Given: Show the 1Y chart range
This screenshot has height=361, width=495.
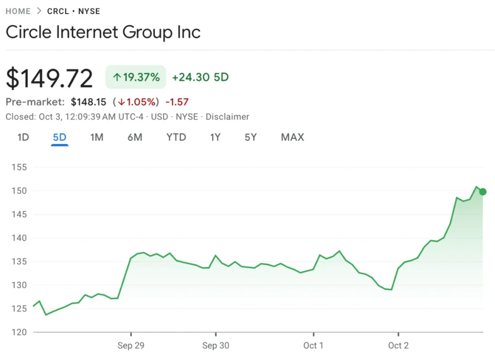Looking at the screenshot, I should 215,137.
